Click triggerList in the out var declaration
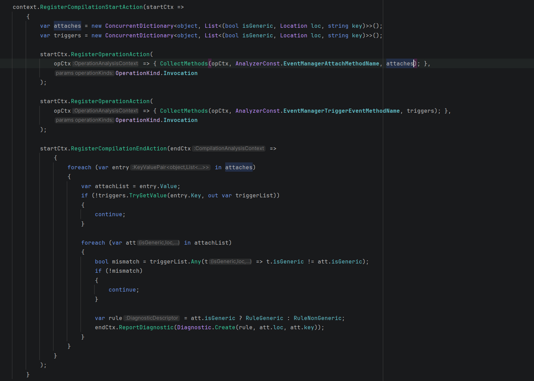The image size is (534, 381). click(254, 195)
